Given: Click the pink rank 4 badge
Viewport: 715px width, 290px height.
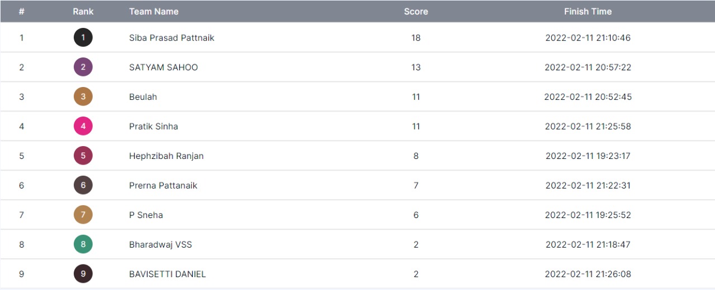Looking at the screenshot, I should coord(83,127).
